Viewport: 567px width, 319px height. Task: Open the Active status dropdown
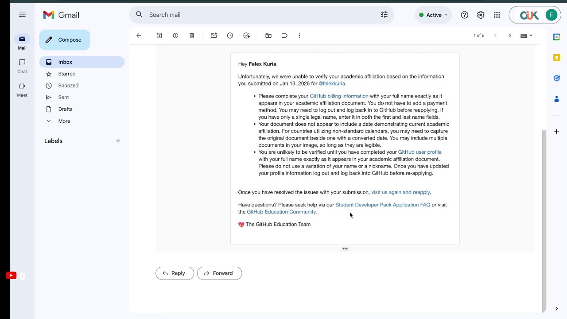tap(433, 15)
